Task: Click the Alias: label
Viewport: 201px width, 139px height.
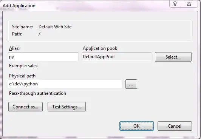Action: click(x=14, y=48)
